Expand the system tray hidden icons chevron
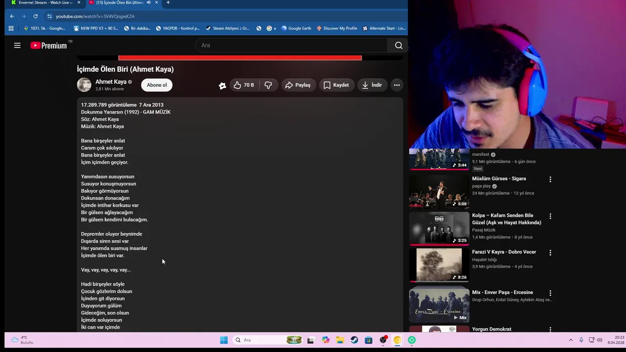Viewport: 626px width, 352px height. point(570,340)
